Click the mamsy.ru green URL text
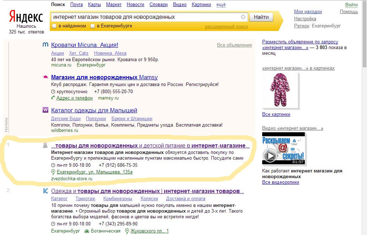This screenshot has width=367, height=235. (108, 98)
